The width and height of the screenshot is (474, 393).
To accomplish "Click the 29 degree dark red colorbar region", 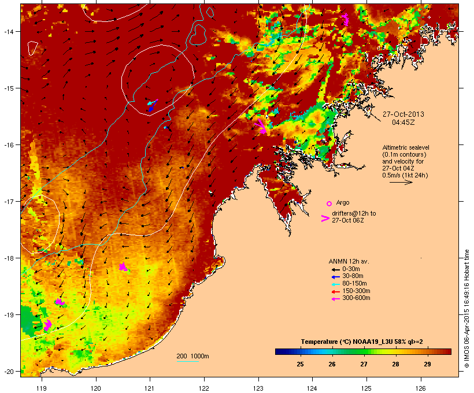I will (427, 351).
